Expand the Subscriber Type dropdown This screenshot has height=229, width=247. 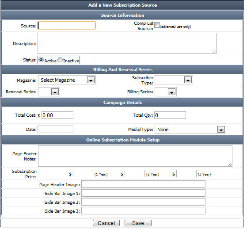point(174,80)
